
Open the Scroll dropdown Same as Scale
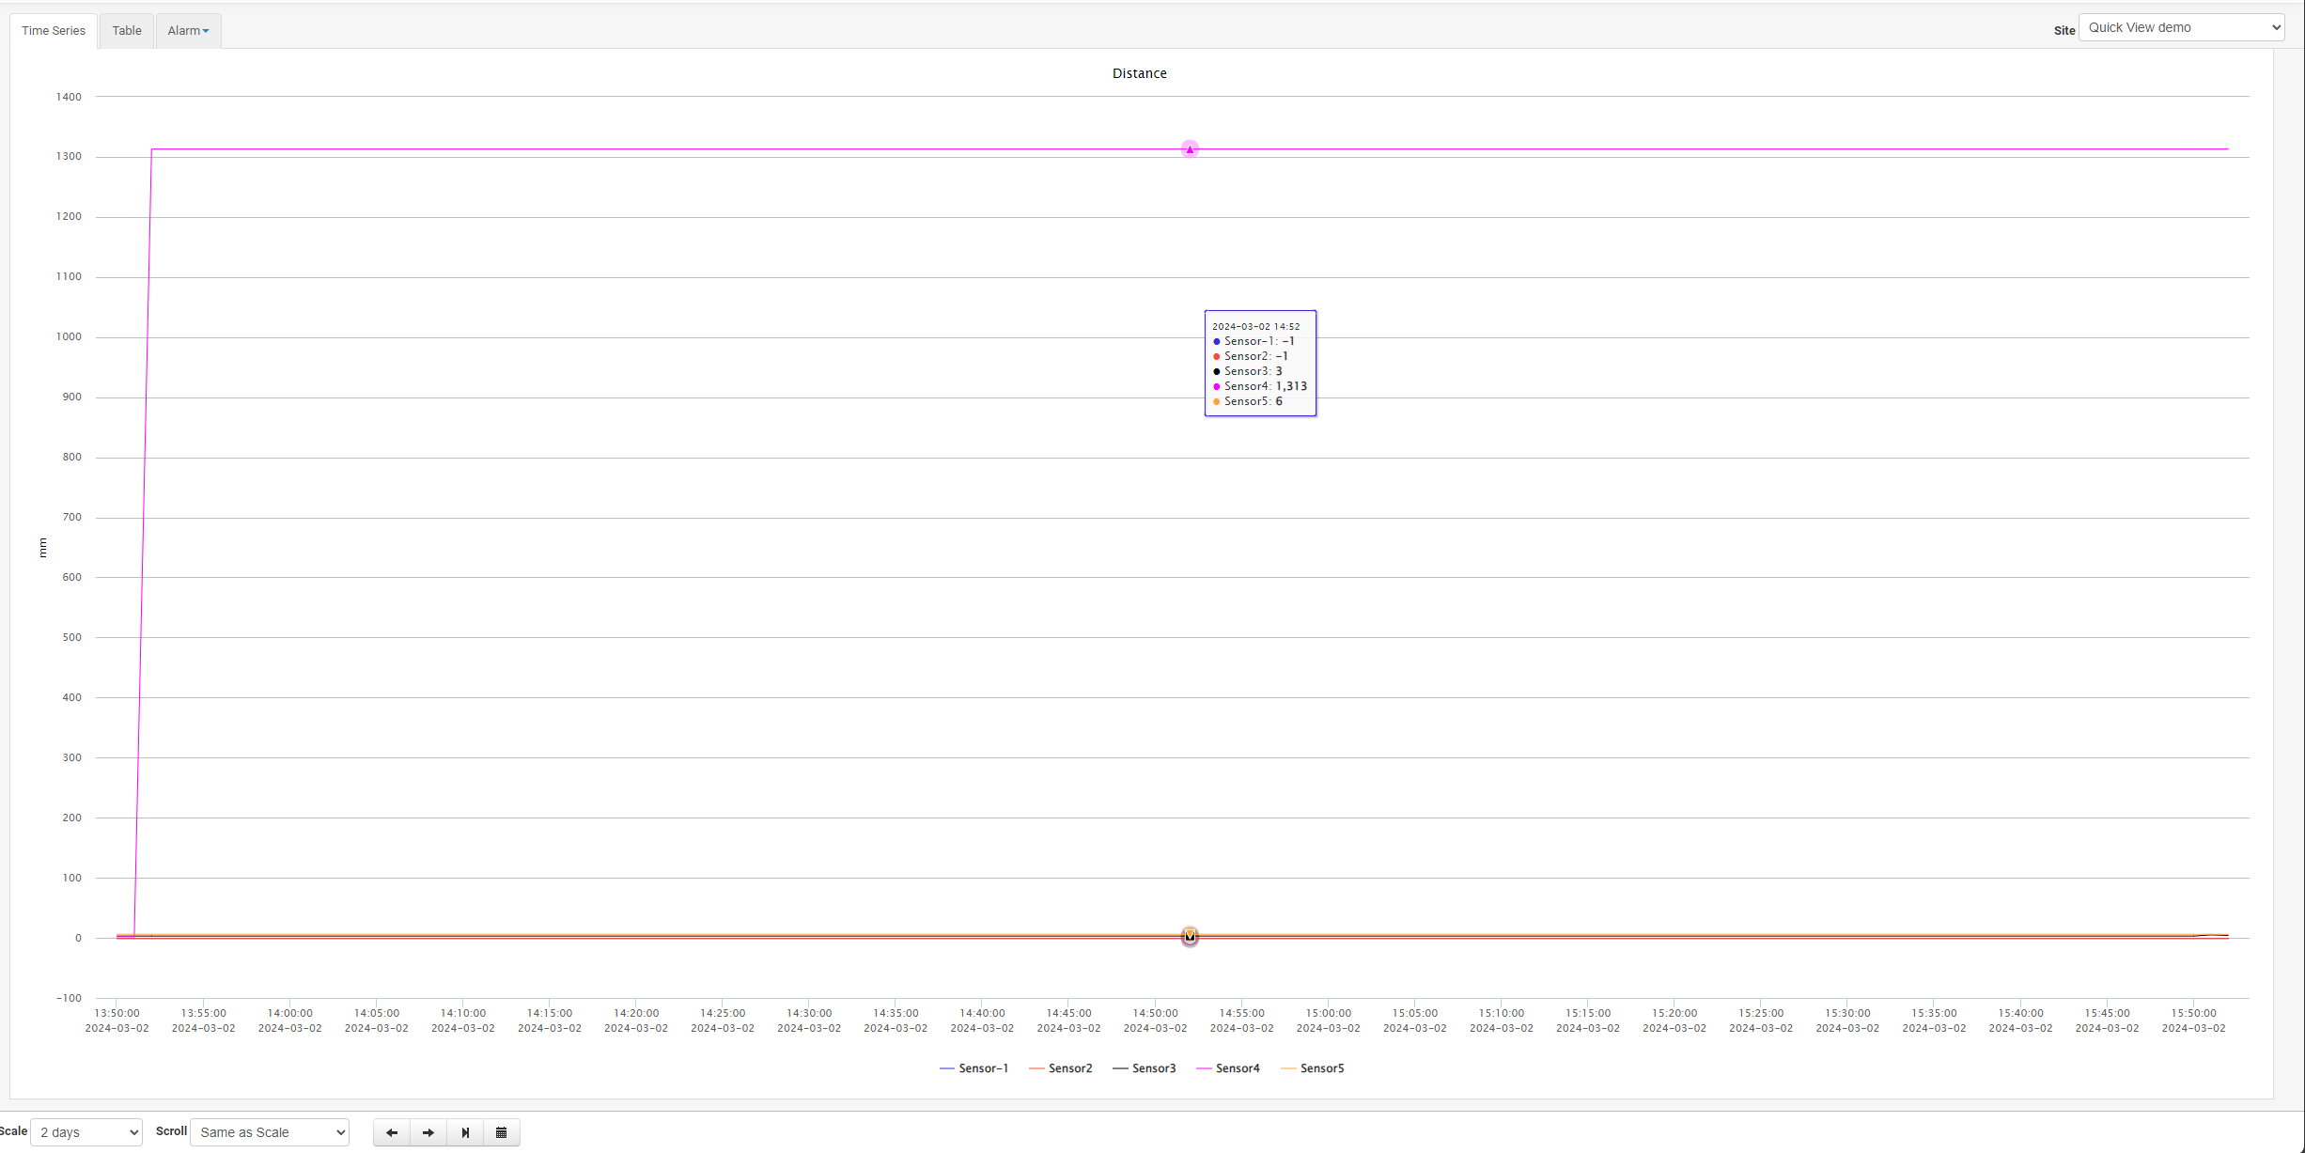click(x=270, y=1132)
